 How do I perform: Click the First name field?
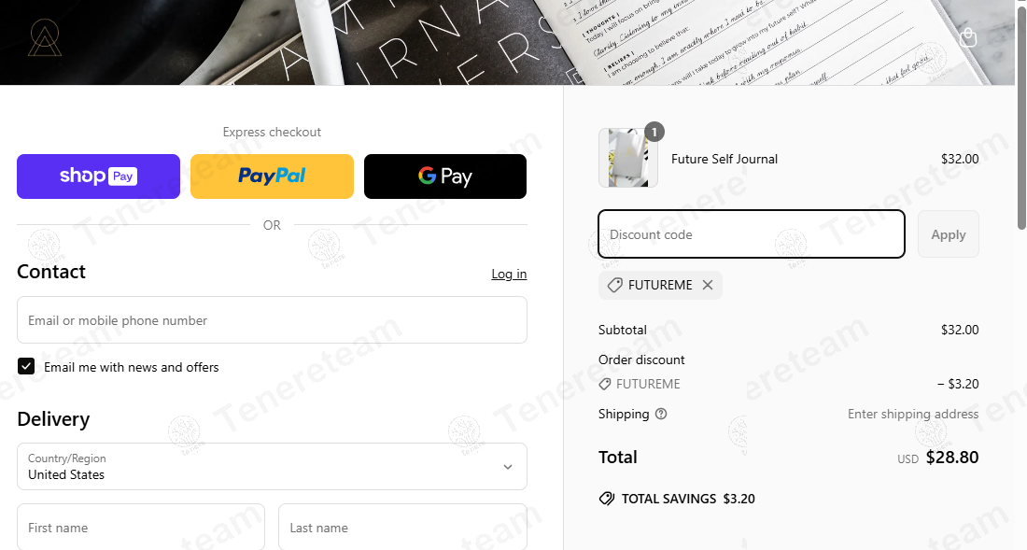tap(141, 527)
